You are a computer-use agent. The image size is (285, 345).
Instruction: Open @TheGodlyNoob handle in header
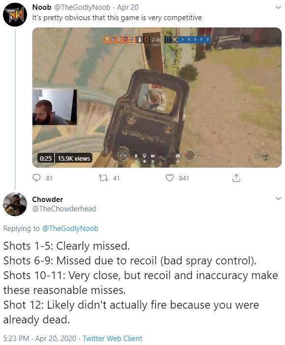(82, 7)
